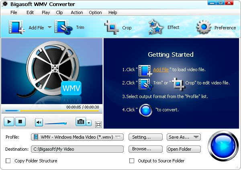Click blue convert orb in step 4

(145, 110)
